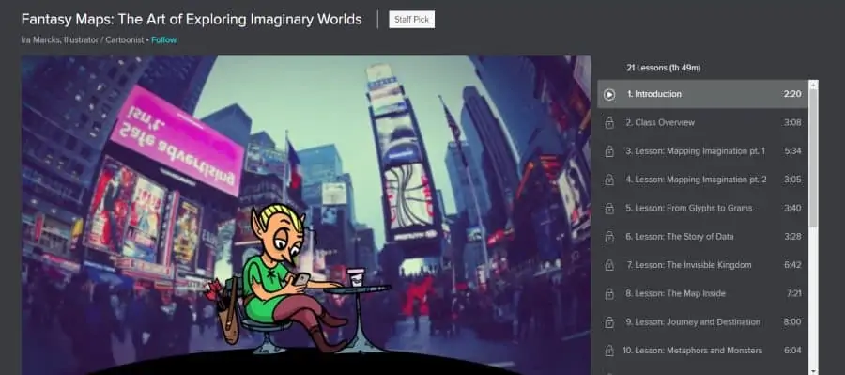The image size is (845, 375).
Task: Click the 6:04 duration of Metaphors and Monsters
Action: (x=792, y=351)
